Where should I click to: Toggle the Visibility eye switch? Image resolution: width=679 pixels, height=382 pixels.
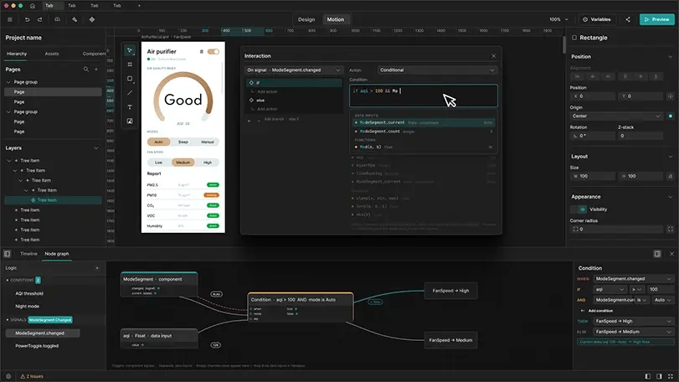(579, 209)
